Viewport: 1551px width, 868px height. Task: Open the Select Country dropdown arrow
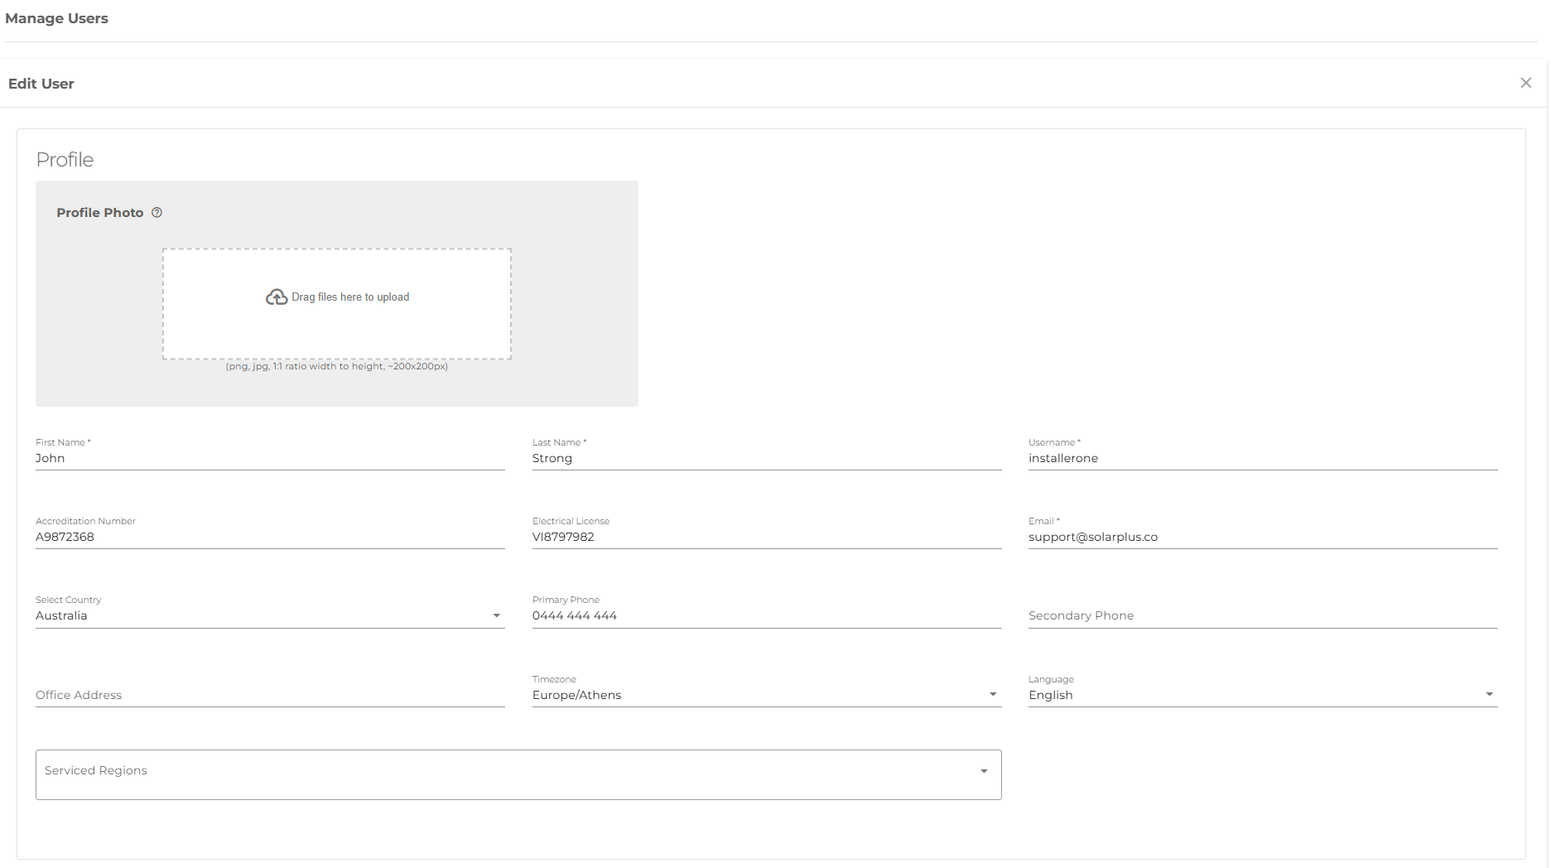coord(496,615)
